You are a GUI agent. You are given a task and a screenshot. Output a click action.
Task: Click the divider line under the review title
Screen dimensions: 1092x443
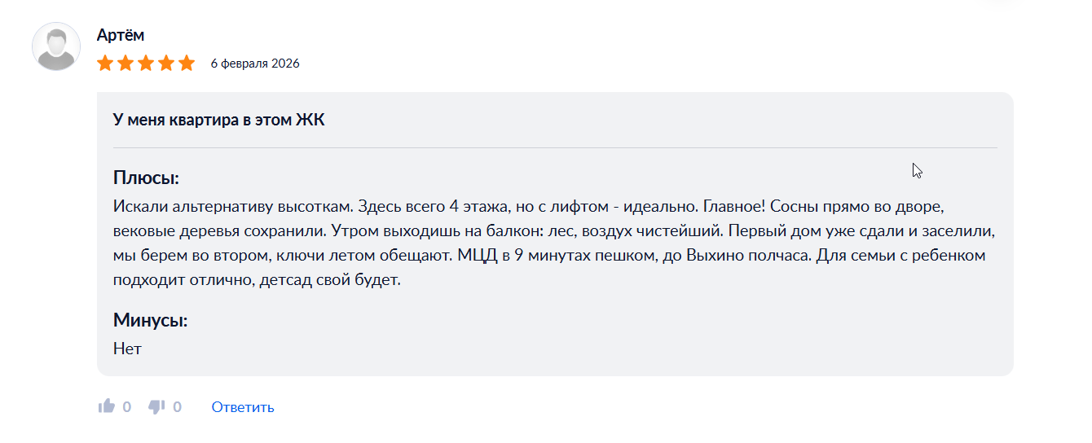click(554, 148)
